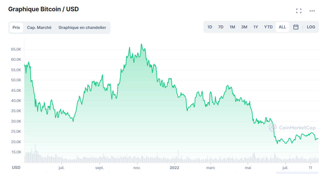This screenshot has width=323, height=174.
Task: Keep the ALL range selected
Action: (282, 27)
